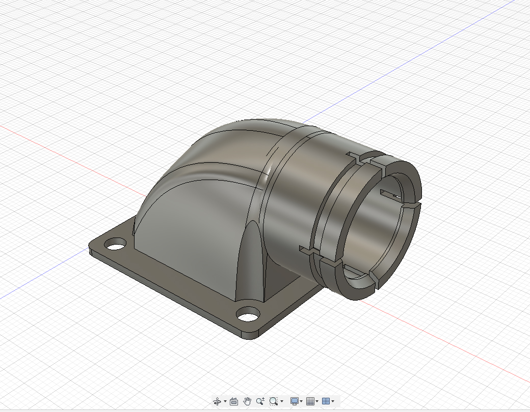
Task: Open the Orbit type dropdown arrow
Action: point(225,401)
